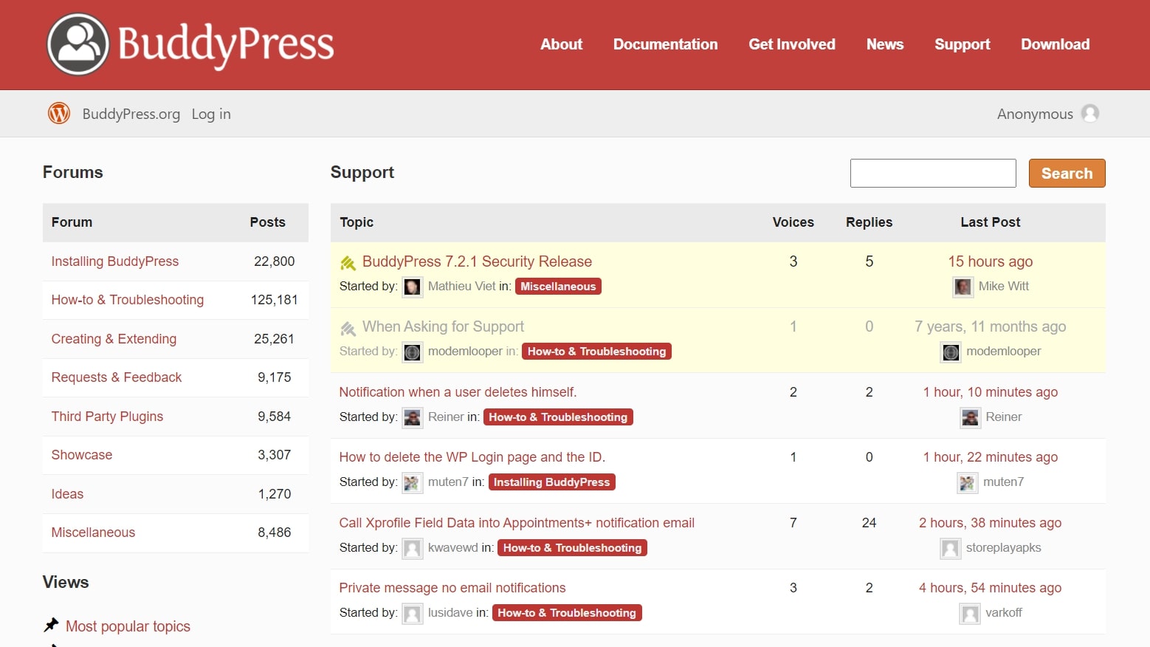1150x647 pixels.
Task: Click the orange Search button
Action: coord(1067,173)
